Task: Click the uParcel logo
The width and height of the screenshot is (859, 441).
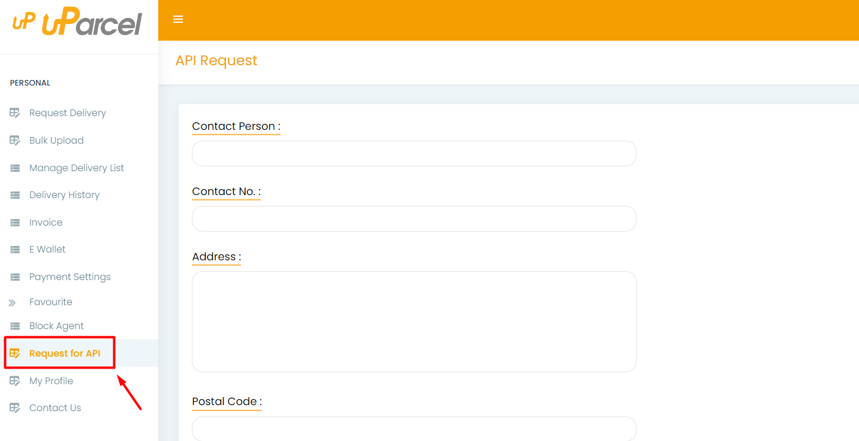Action: [77, 23]
